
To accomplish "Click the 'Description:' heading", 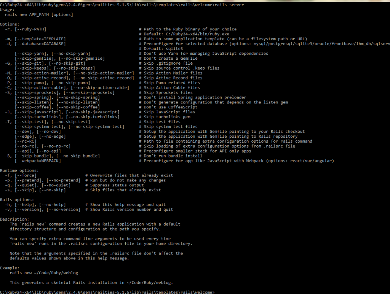I will (x=14, y=219).
